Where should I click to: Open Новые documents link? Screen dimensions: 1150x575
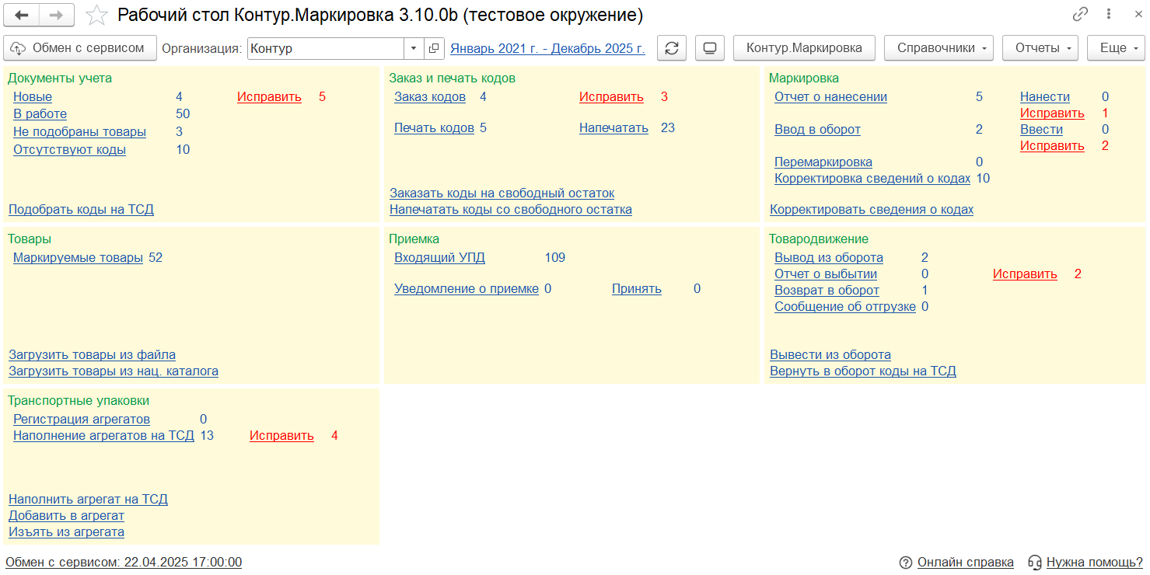tap(33, 97)
